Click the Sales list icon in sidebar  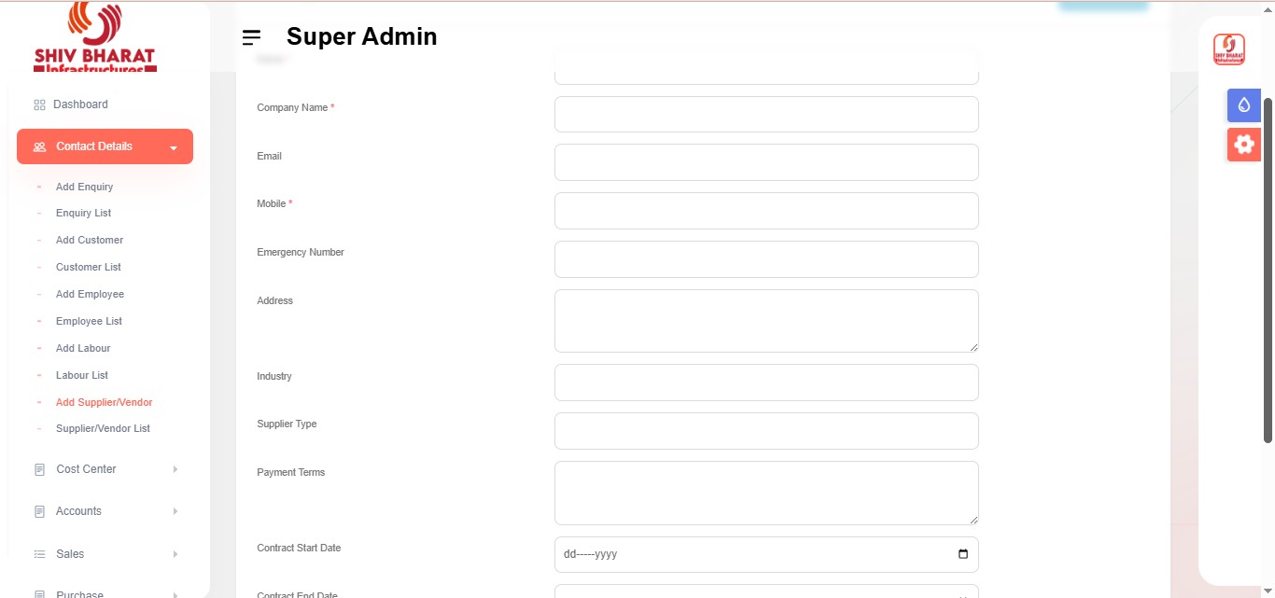pyautogui.click(x=39, y=554)
